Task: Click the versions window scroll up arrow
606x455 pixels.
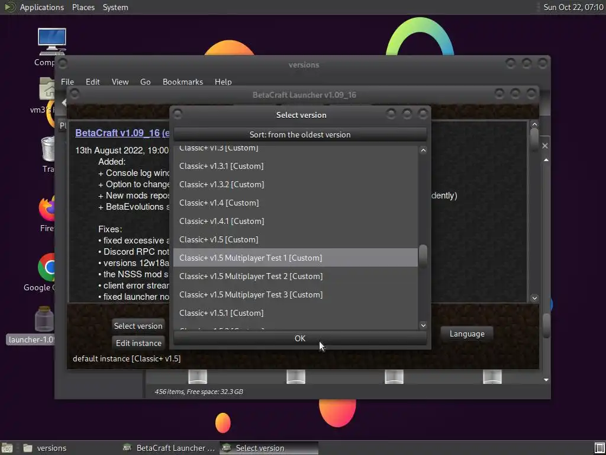Action: [x=546, y=160]
